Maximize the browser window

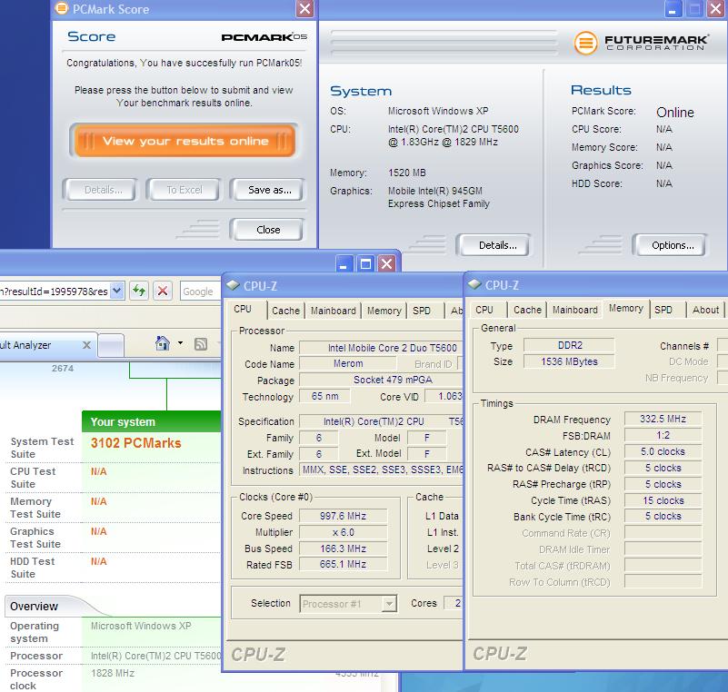[x=365, y=263]
